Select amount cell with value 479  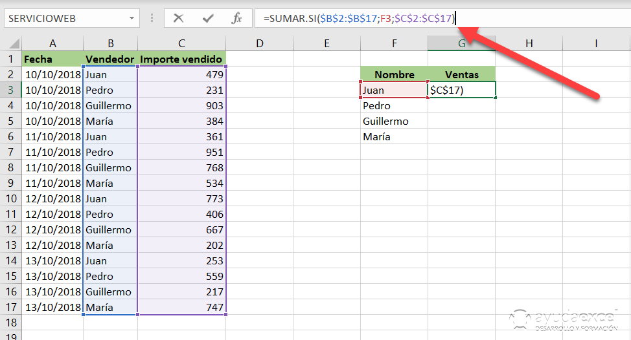click(182, 74)
